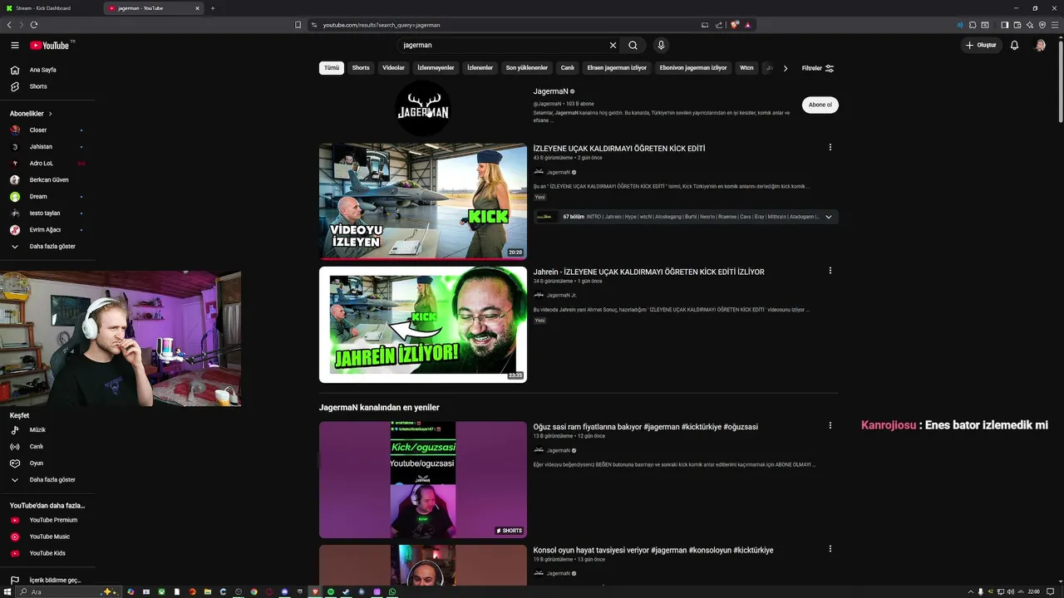Open Brave Wallet icon

[1017, 25]
